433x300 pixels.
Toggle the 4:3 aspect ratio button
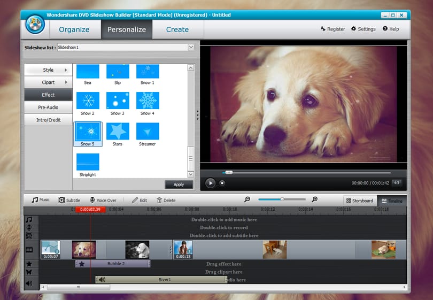tap(397, 183)
